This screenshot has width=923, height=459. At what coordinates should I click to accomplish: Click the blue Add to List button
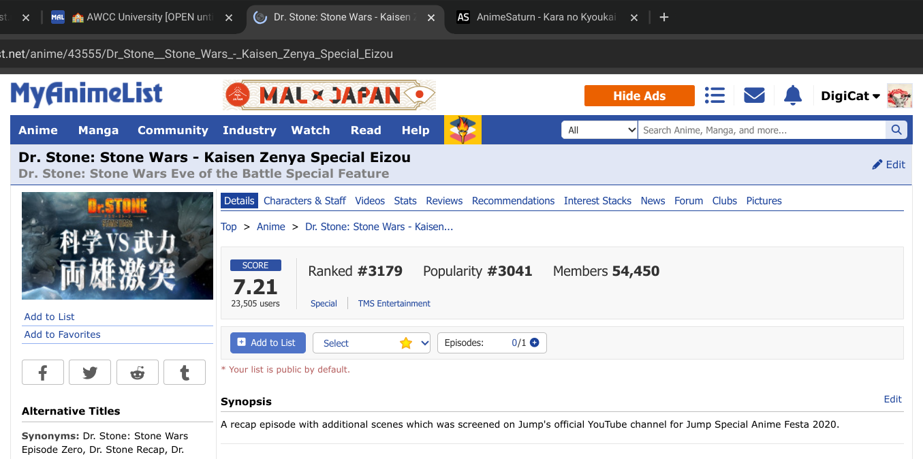pyautogui.click(x=268, y=343)
